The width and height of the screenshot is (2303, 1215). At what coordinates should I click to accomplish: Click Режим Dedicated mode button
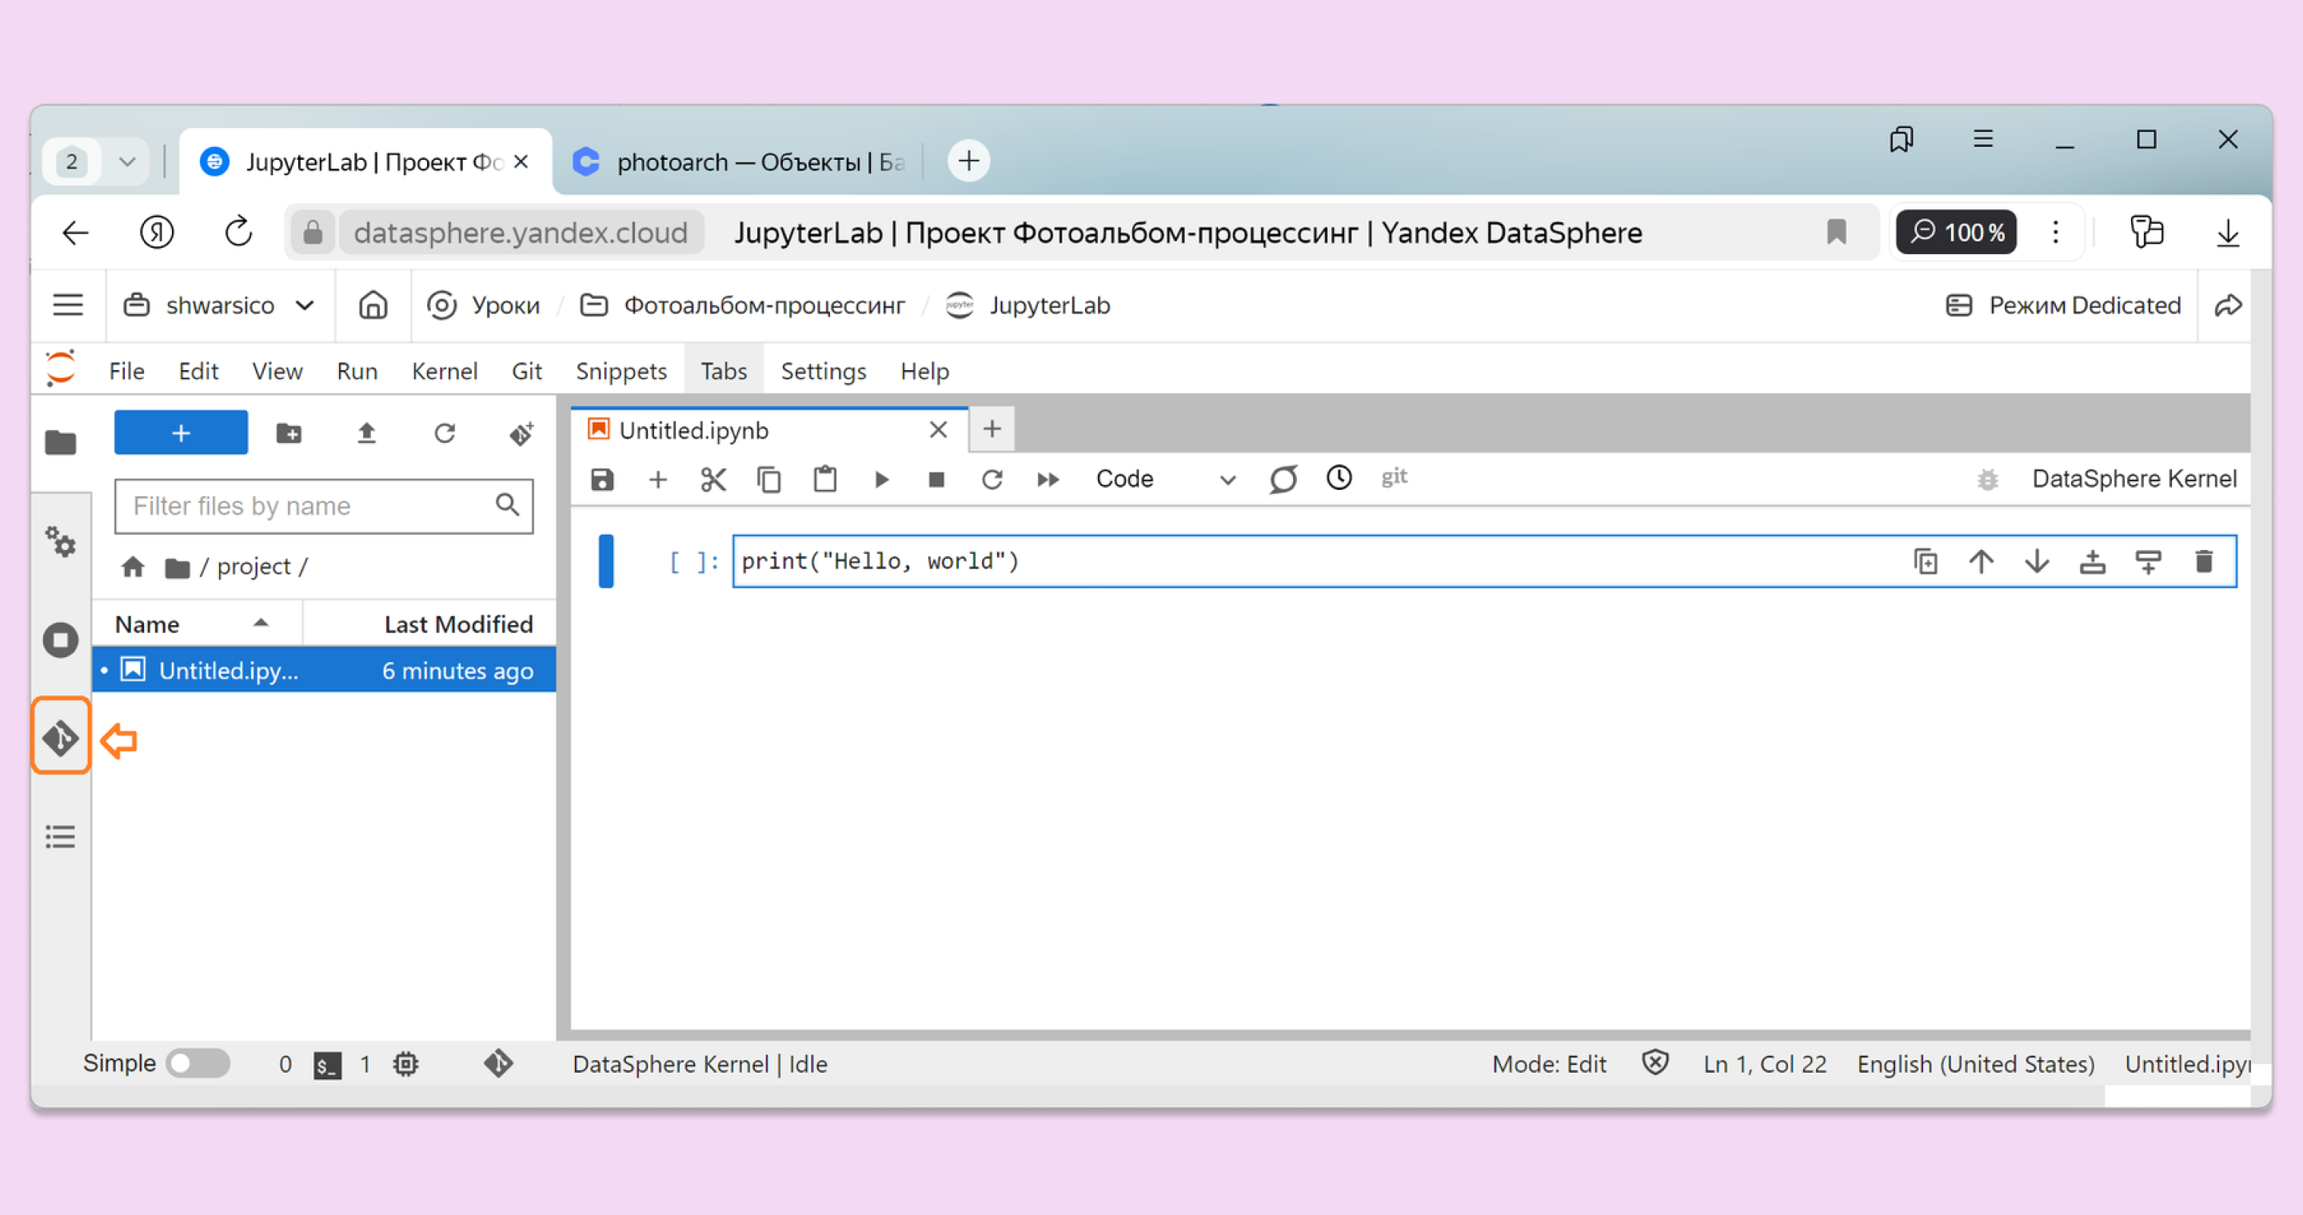[2063, 305]
